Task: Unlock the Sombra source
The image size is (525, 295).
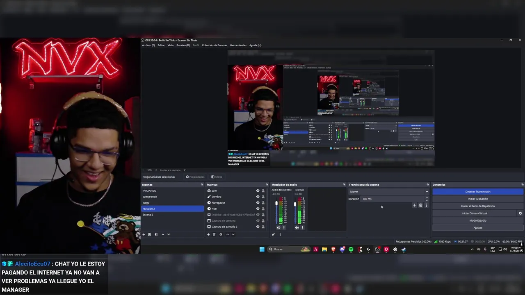Action: click(263, 197)
